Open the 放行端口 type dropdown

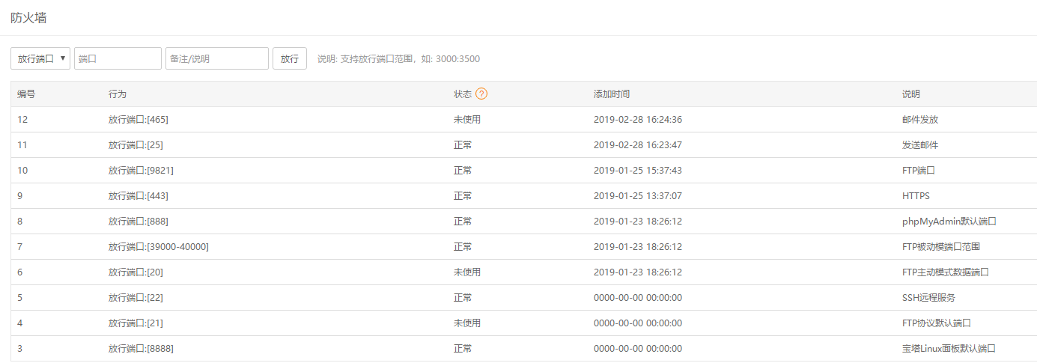click(x=40, y=58)
